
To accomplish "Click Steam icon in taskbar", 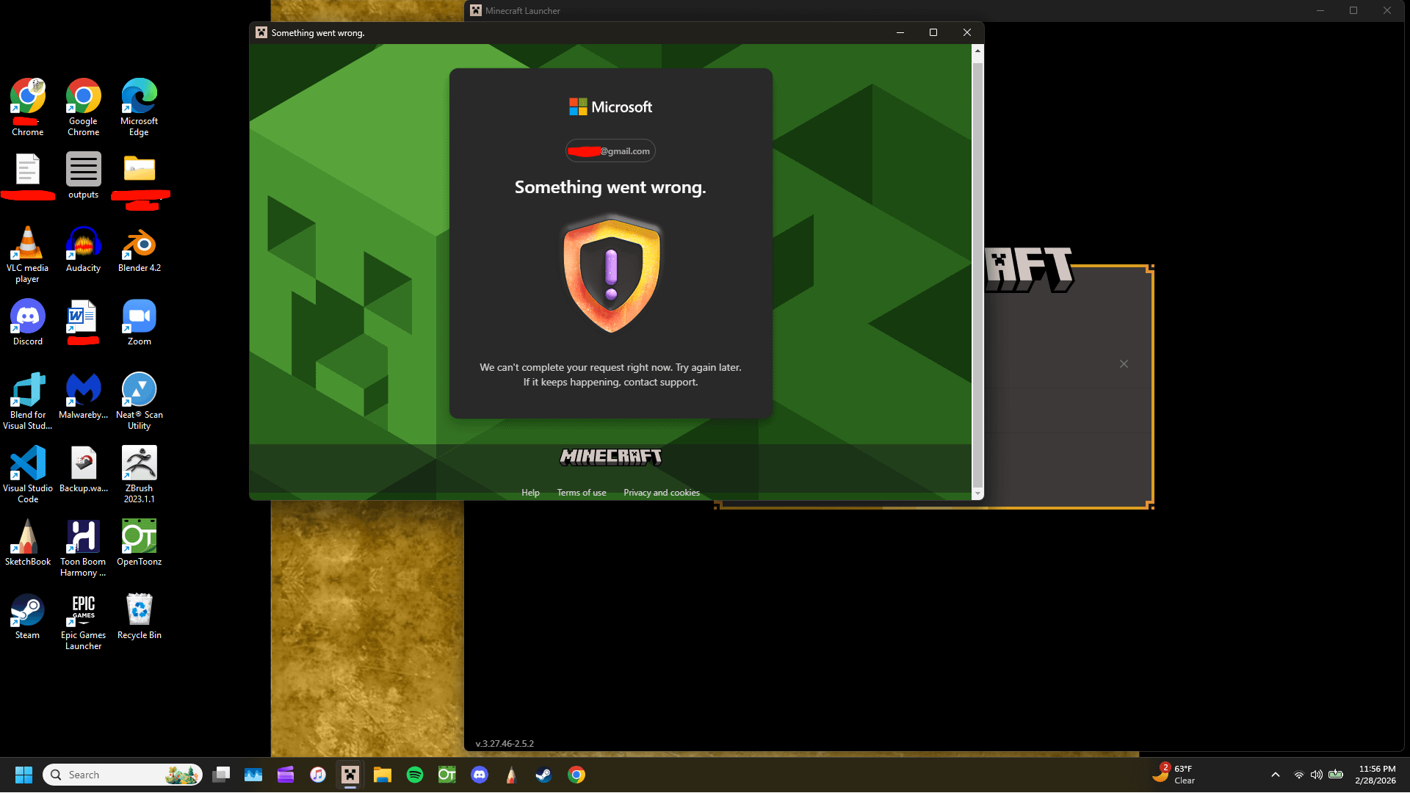I will pyautogui.click(x=543, y=775).
